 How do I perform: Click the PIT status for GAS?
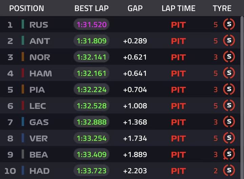178,122
